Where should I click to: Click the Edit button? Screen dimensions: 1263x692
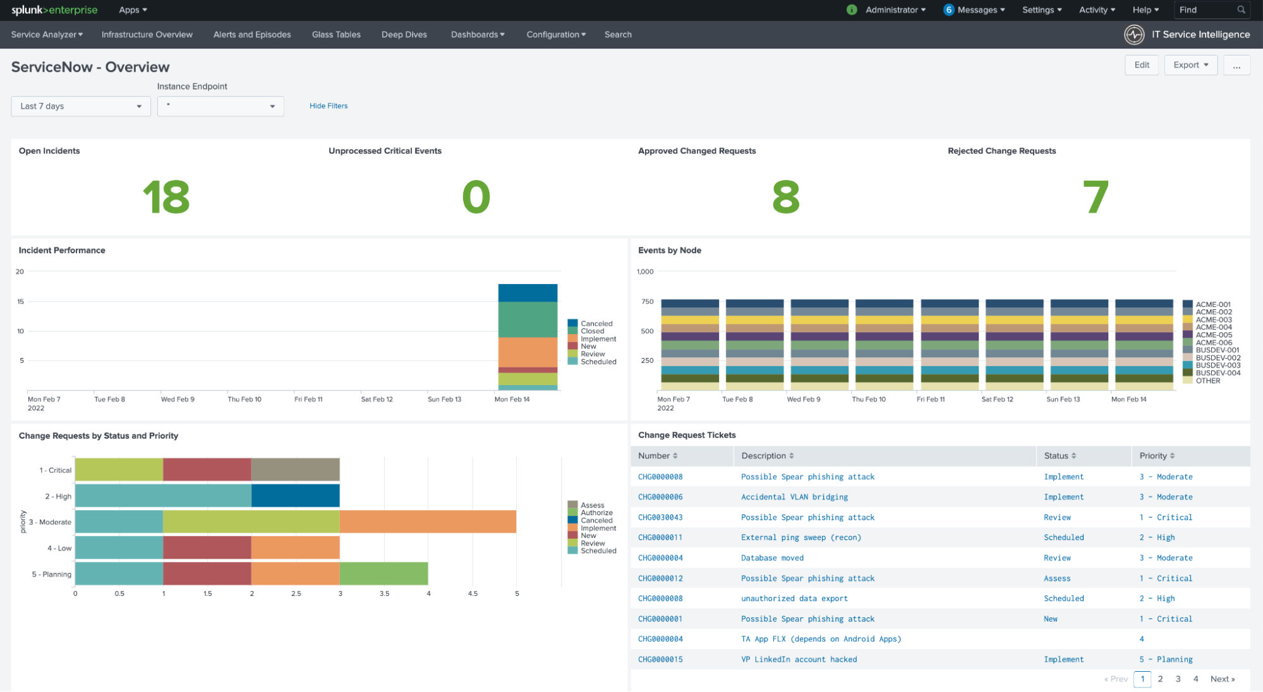coord(1142,65)
